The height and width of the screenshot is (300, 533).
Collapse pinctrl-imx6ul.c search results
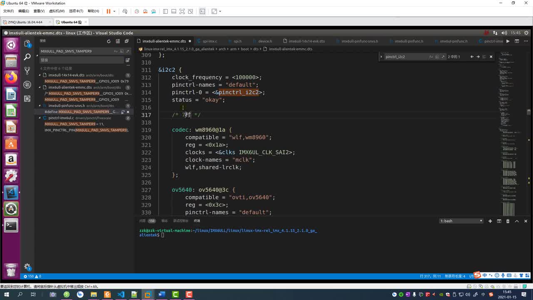click(x=40, y=118)
